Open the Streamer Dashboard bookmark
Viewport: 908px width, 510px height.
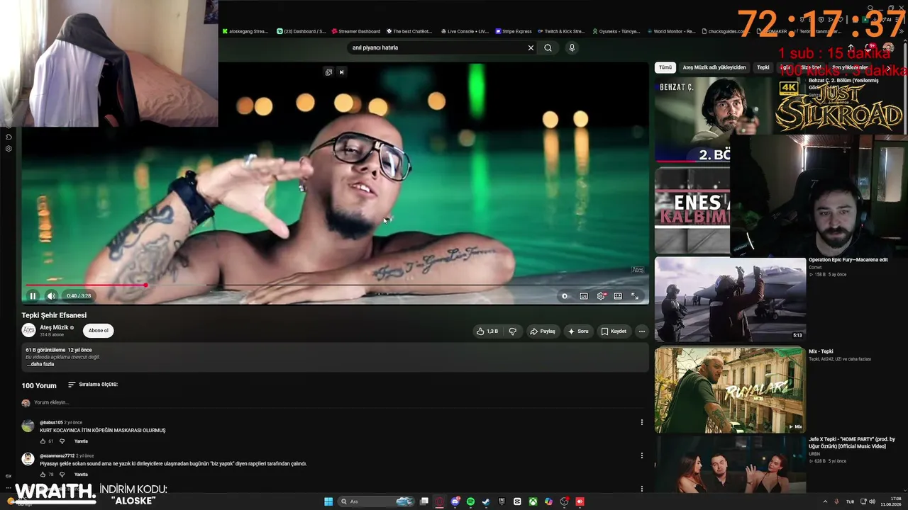(x=356, y=31)
